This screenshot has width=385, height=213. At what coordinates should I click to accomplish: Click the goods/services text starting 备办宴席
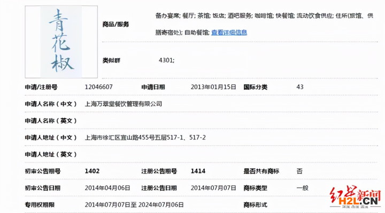pyautogui.click(x=264, y=24)
